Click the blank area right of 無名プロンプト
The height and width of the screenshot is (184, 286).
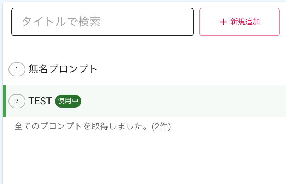pos(191,69)
